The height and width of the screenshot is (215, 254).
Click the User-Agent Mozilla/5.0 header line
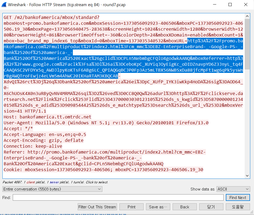pos(106,123)
